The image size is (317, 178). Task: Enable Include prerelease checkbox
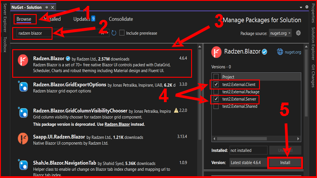coord(122,33)
